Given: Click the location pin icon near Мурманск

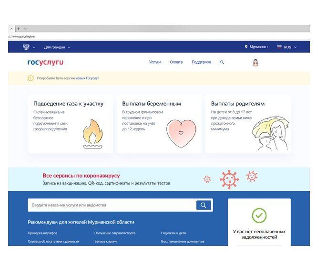Looking at the screenshot, I should tap(246, 47).
